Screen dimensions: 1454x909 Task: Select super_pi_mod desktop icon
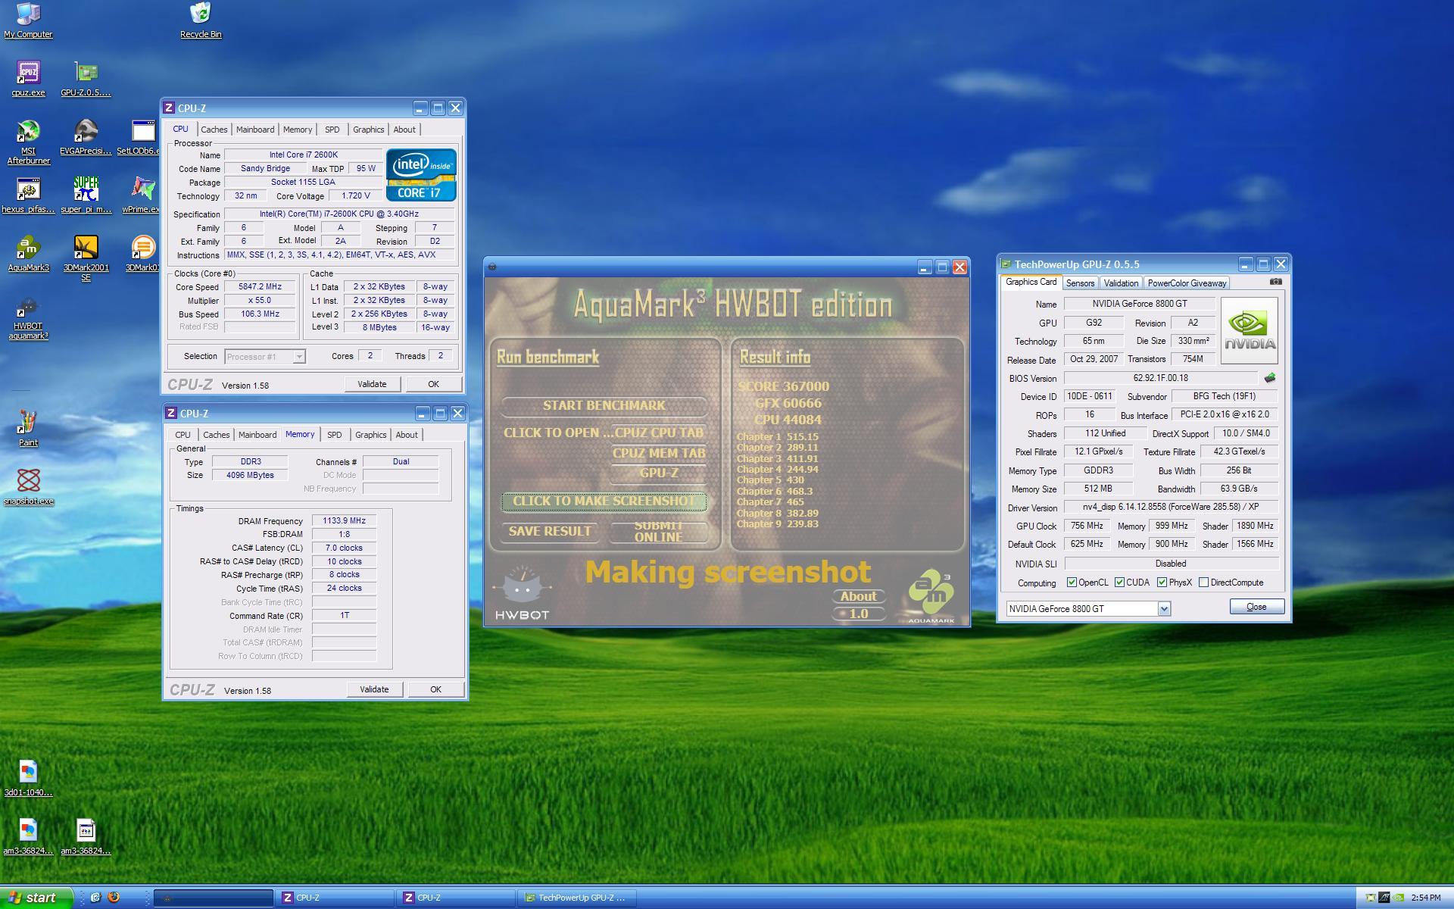[x=86, y=195]
